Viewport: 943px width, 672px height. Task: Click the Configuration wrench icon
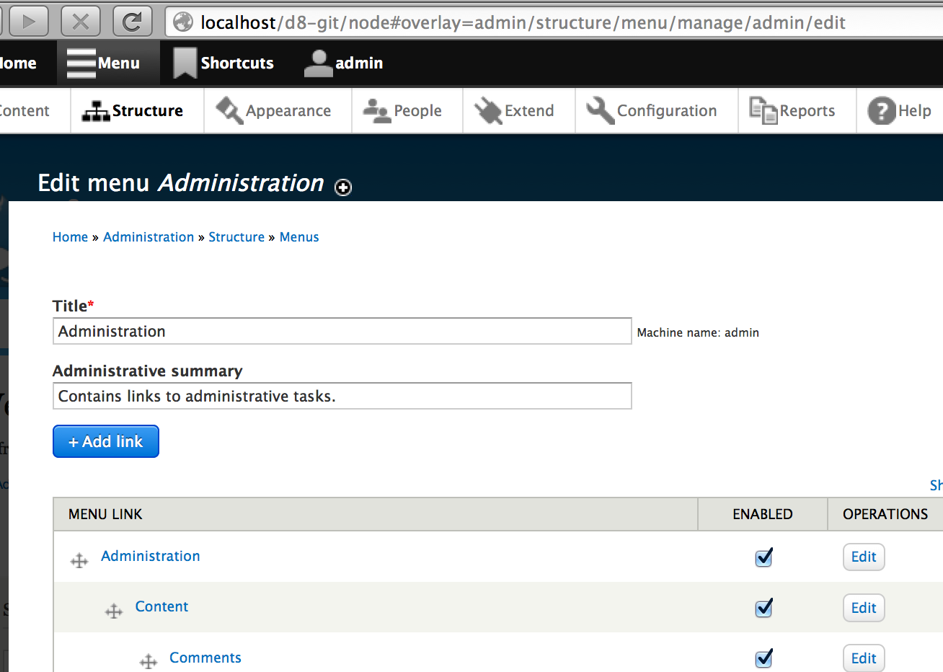tap(600, 110)
